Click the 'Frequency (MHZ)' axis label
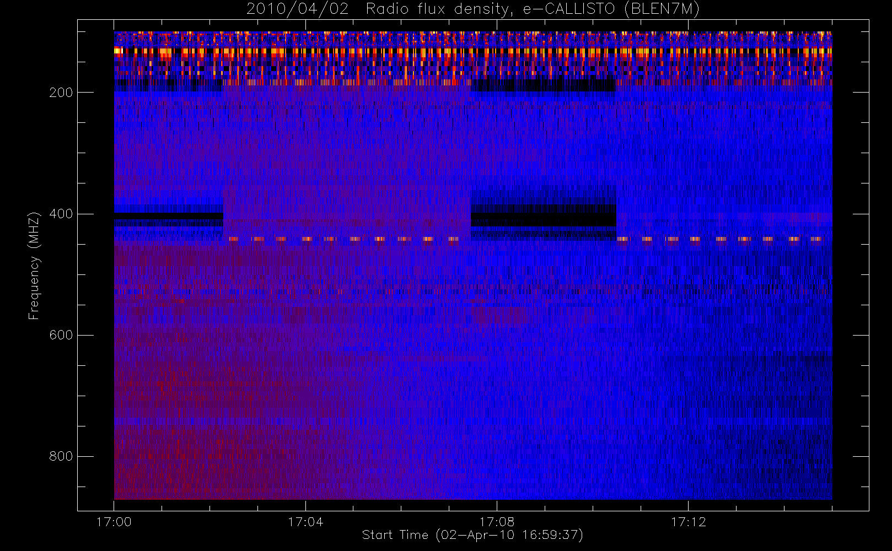This screenshot has width=892, height=551. [34, 266]
